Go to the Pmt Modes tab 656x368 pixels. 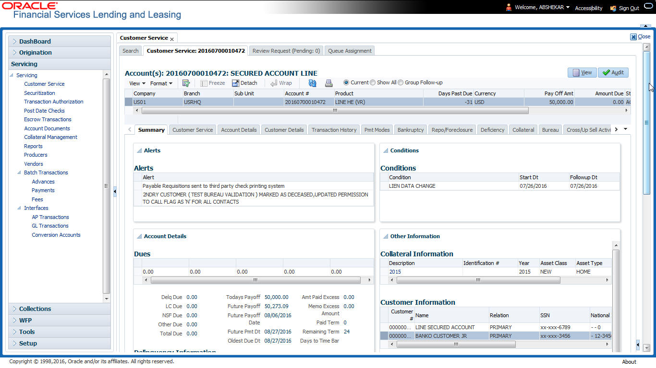pos(377,130)
